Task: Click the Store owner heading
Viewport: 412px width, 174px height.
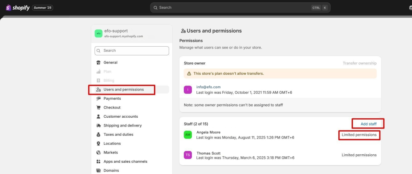Action: tap(195, 63)
